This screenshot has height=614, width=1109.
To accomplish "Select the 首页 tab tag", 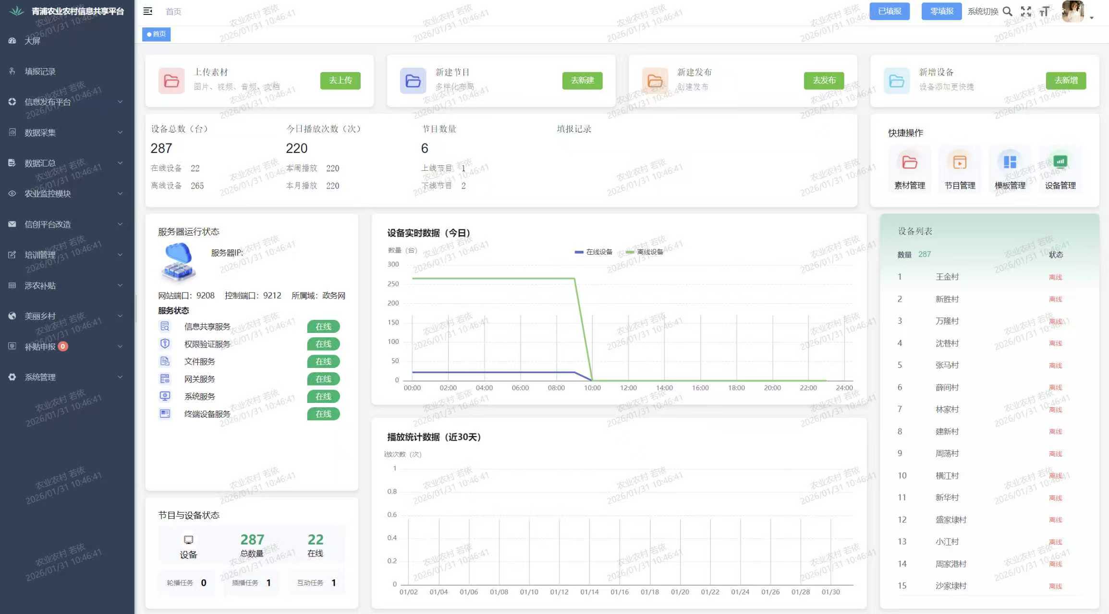I will coord(157,34).
